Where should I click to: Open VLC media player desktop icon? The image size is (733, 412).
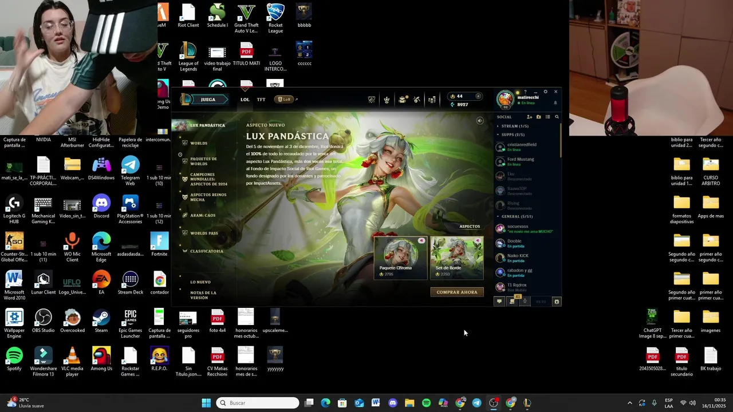(x=72, y=362)
